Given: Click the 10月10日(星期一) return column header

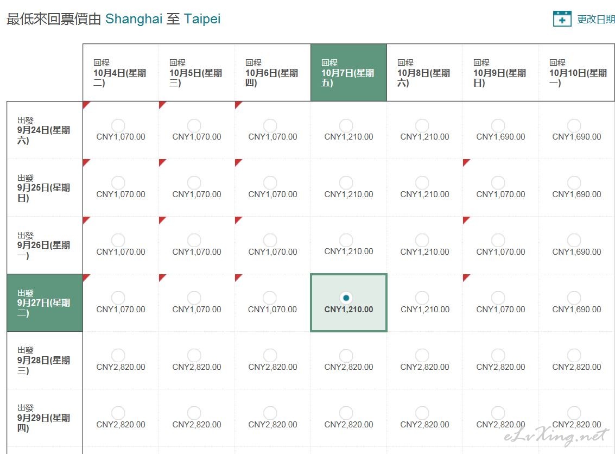Looking at the screenshot, I should pos(577,73).
